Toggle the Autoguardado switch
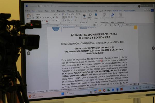The width and height of the screenshot is (155, 103). (40, 6)
